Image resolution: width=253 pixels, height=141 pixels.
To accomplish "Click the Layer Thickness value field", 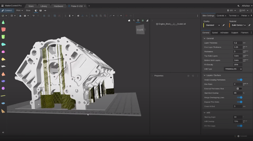I will 238,43.
